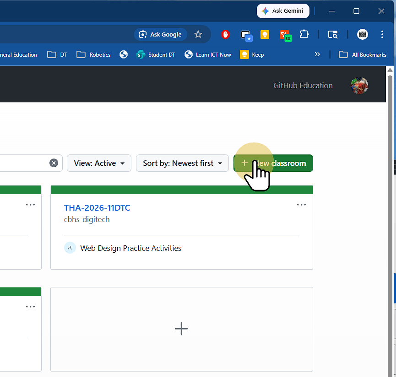The image size is (396, 377).
Task: Click Ask Gemini in the title bar
Action: coord(283,11)
